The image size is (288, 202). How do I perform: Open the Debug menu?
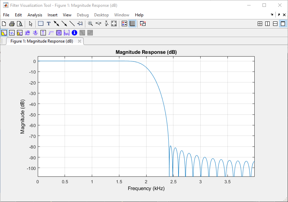[83, 15]
